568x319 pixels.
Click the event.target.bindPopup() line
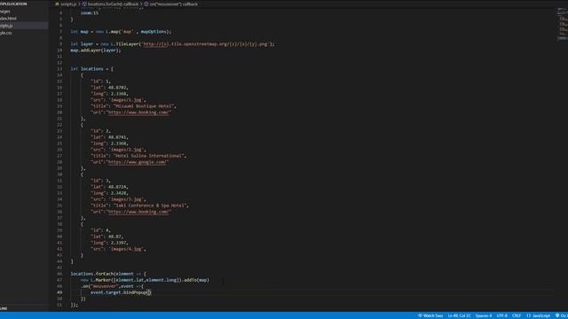tap(121, 292)
